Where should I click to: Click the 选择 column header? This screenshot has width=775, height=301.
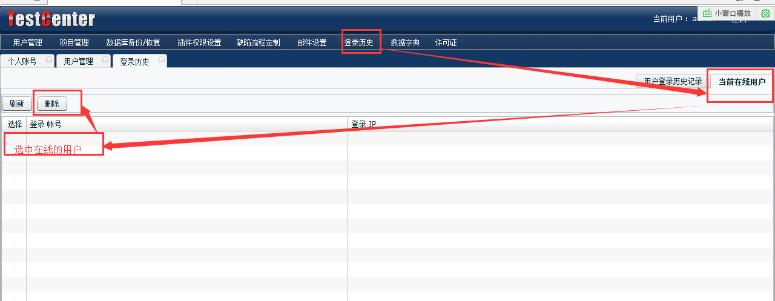click(15, 124)
